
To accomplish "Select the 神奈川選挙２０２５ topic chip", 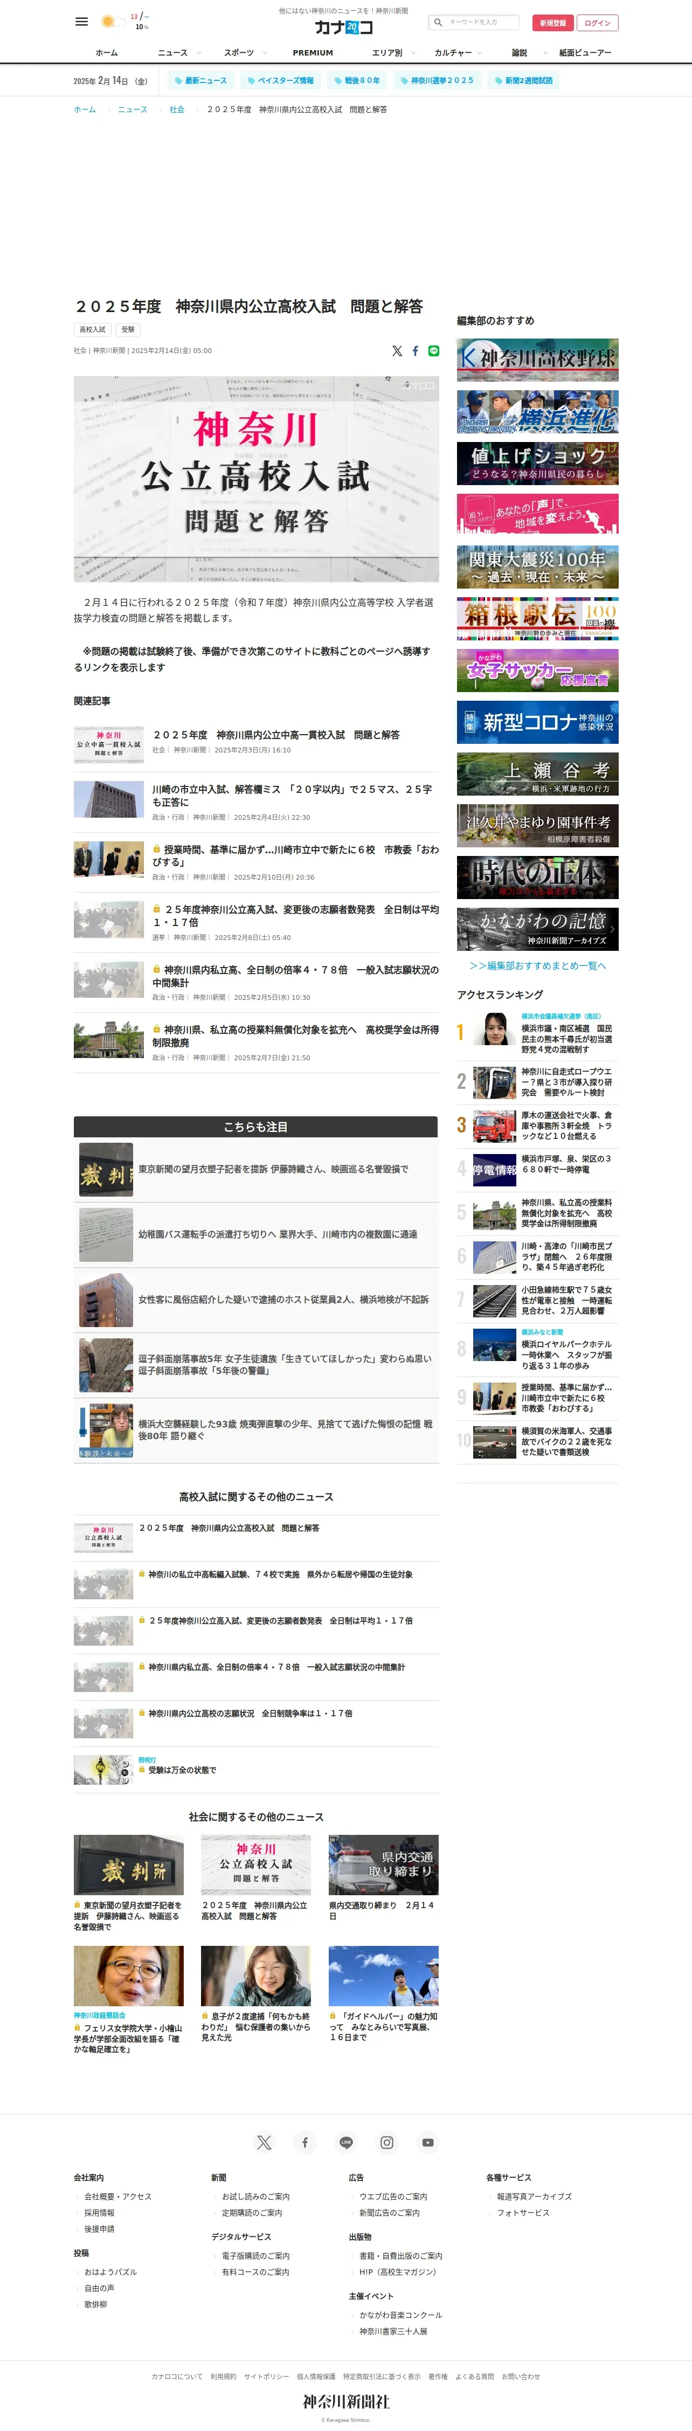I will [436, 81].
